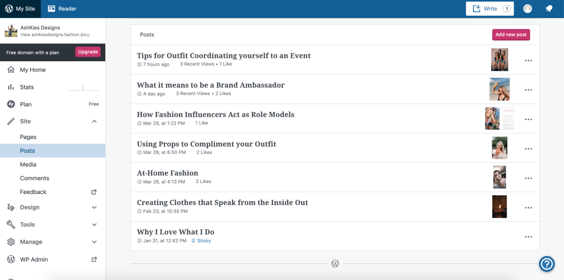Open ellipsis menu for Why I Love What I Do
The image size is (564, 280).
coord(528,236)
